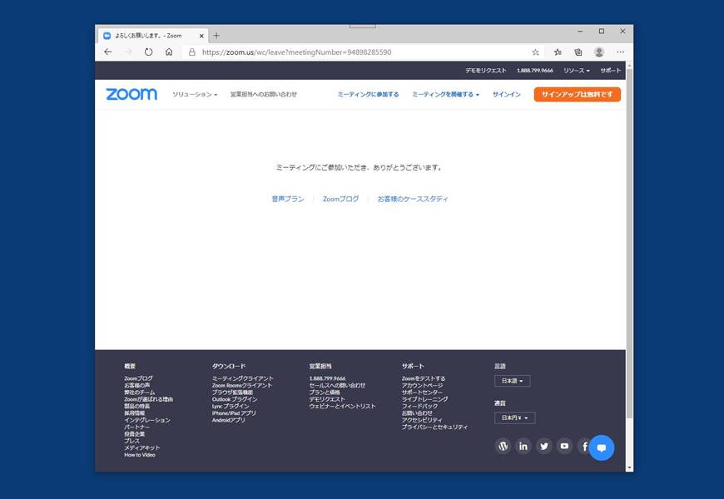Click 営業担当へのお問い合わせ in the navigation

point(264,94)
